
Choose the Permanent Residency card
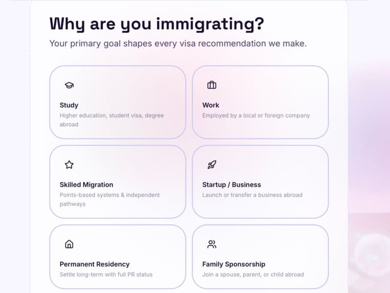click(118, 257)
